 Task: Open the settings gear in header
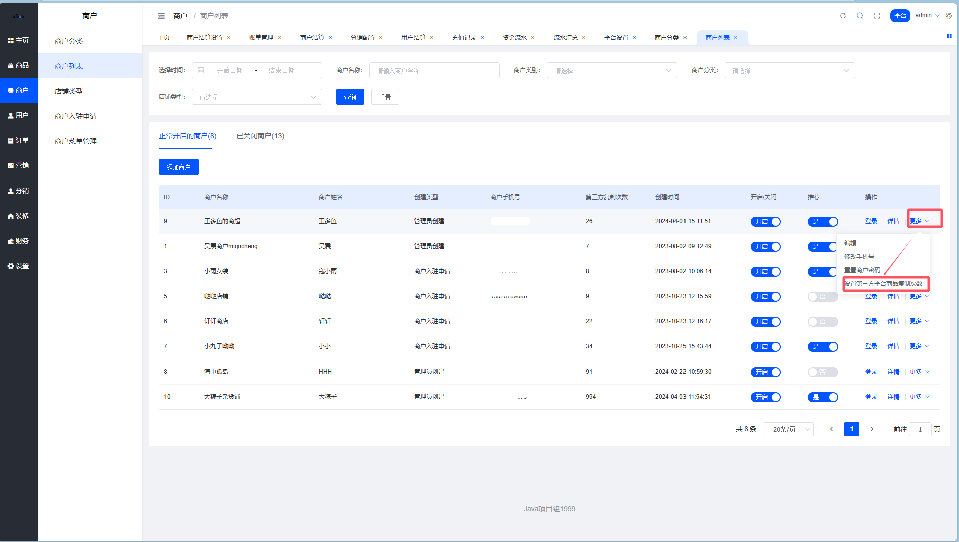(948, 16)
